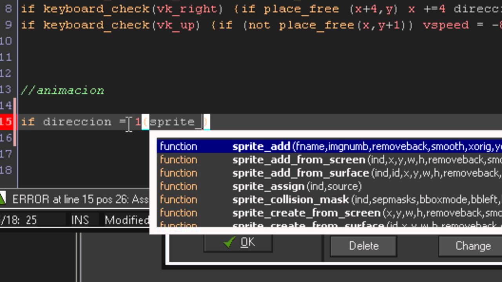Image resolution: width=502 pixels, height=282 pixels.
Task: Click the green checkmark icon on OK
Action: pos(229,243)
